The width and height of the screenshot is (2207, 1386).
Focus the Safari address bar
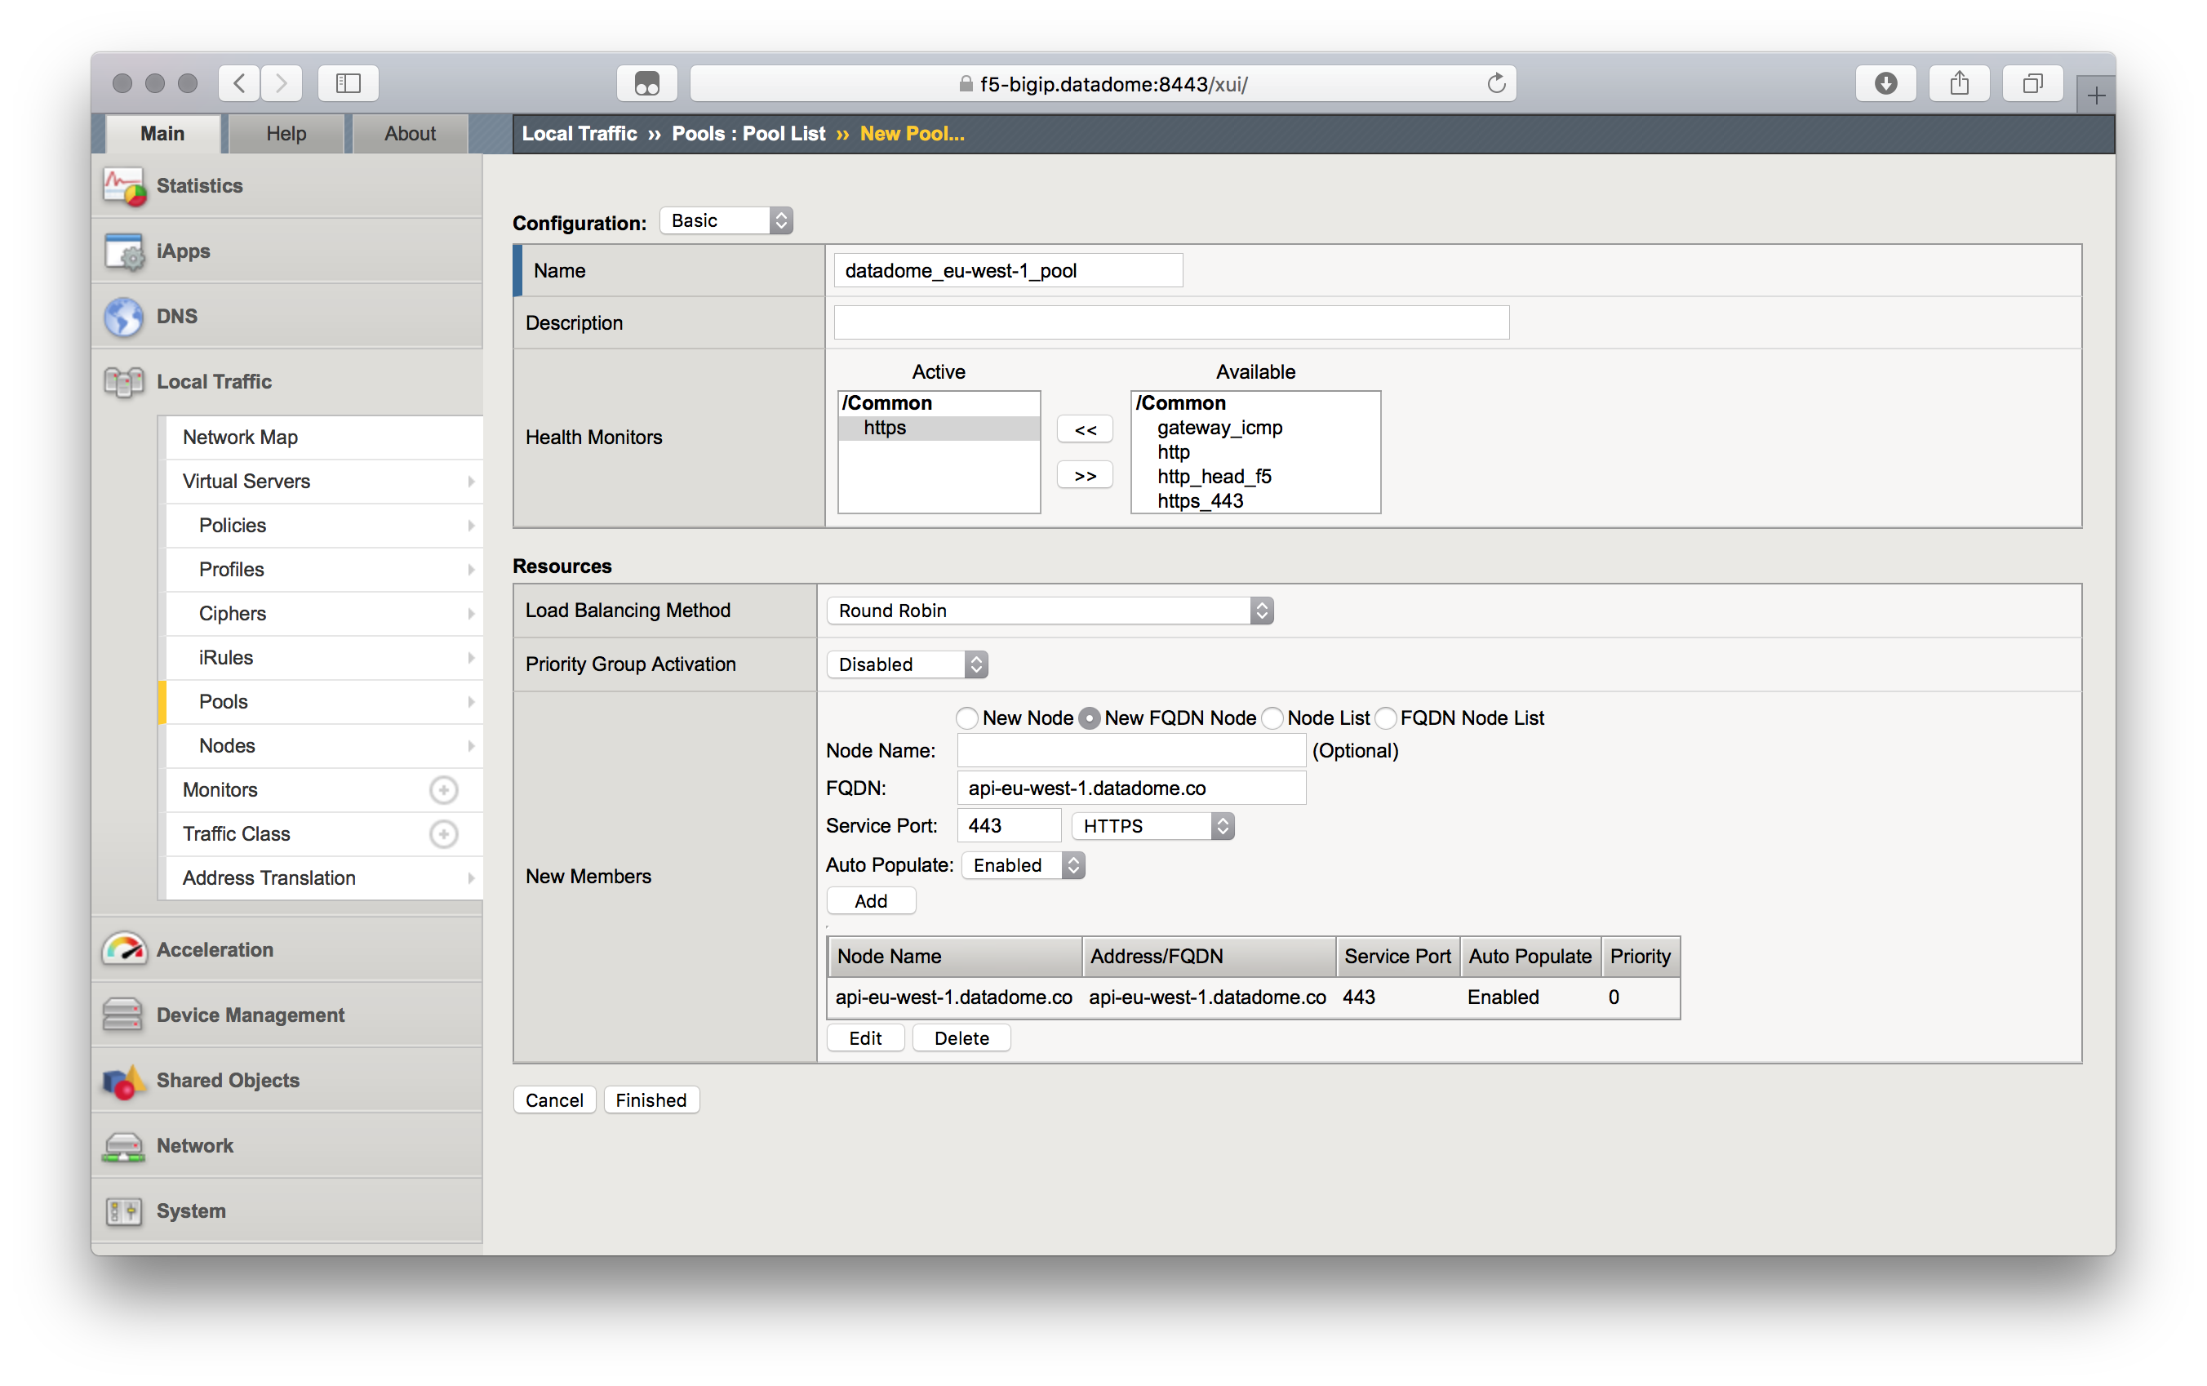click(1103, 84)
